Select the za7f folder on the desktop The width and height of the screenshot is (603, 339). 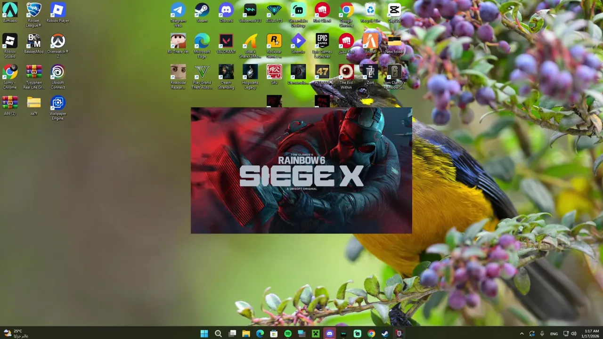pyautogui.click(x=34, y=106)
